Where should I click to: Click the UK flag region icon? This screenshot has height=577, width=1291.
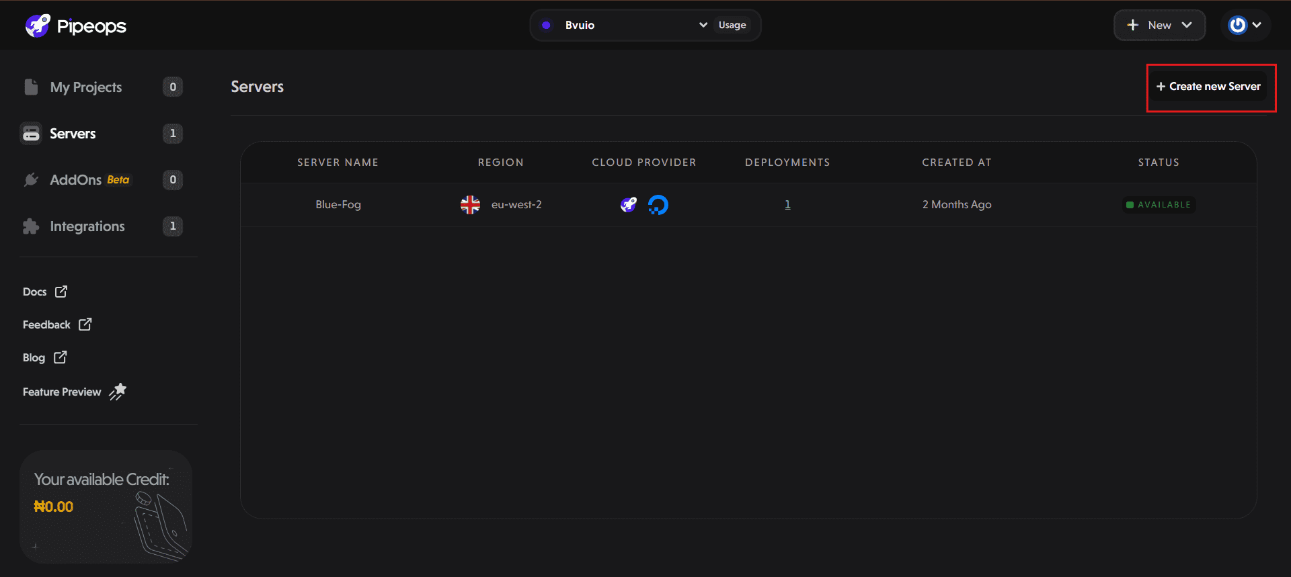(x=470, y=205)
